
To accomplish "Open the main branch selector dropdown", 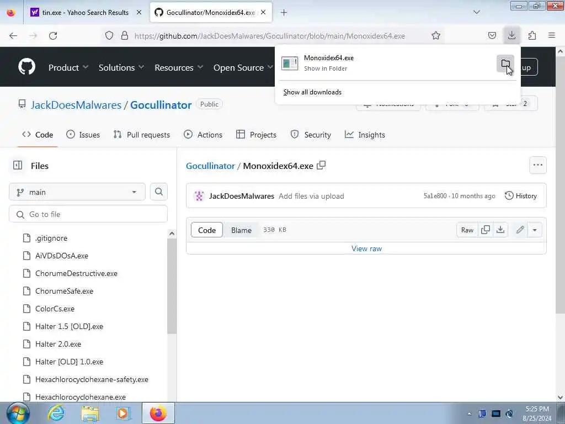I will (77, 192).
